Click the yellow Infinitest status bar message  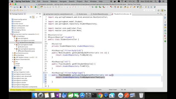34,90
